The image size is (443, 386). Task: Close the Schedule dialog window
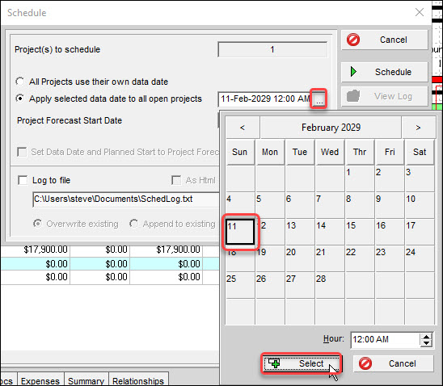point(420,12)
